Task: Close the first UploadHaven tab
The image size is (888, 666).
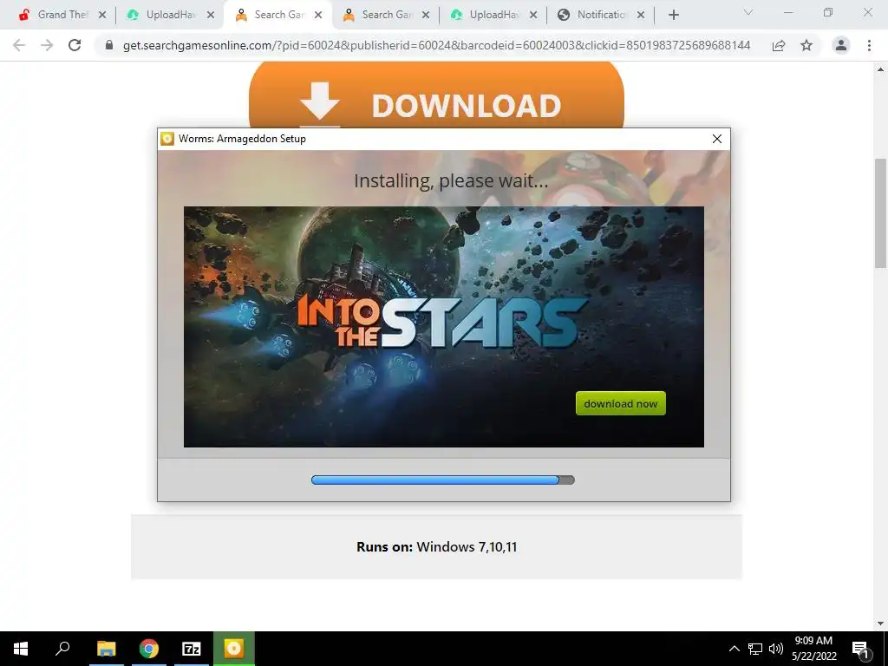Action: pyautogui.click(x=210, y=16)
